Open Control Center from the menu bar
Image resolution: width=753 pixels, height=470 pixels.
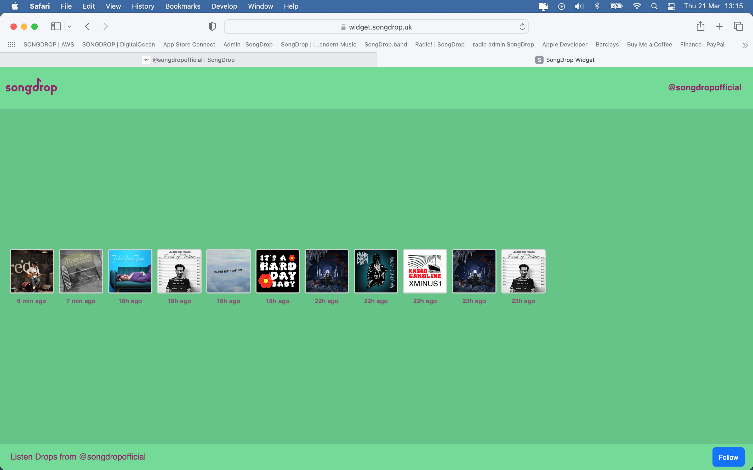[x=671, y=6]
